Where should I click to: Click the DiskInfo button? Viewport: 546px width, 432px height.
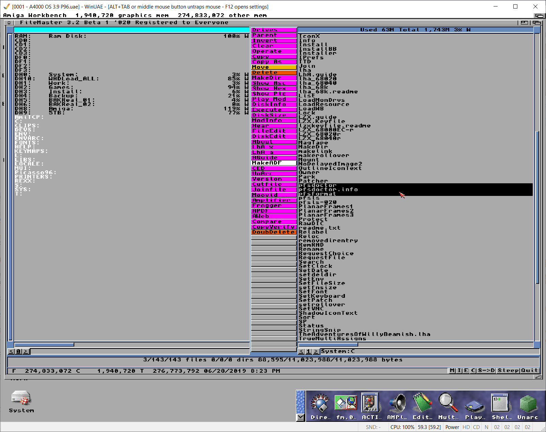click(274, 104)
